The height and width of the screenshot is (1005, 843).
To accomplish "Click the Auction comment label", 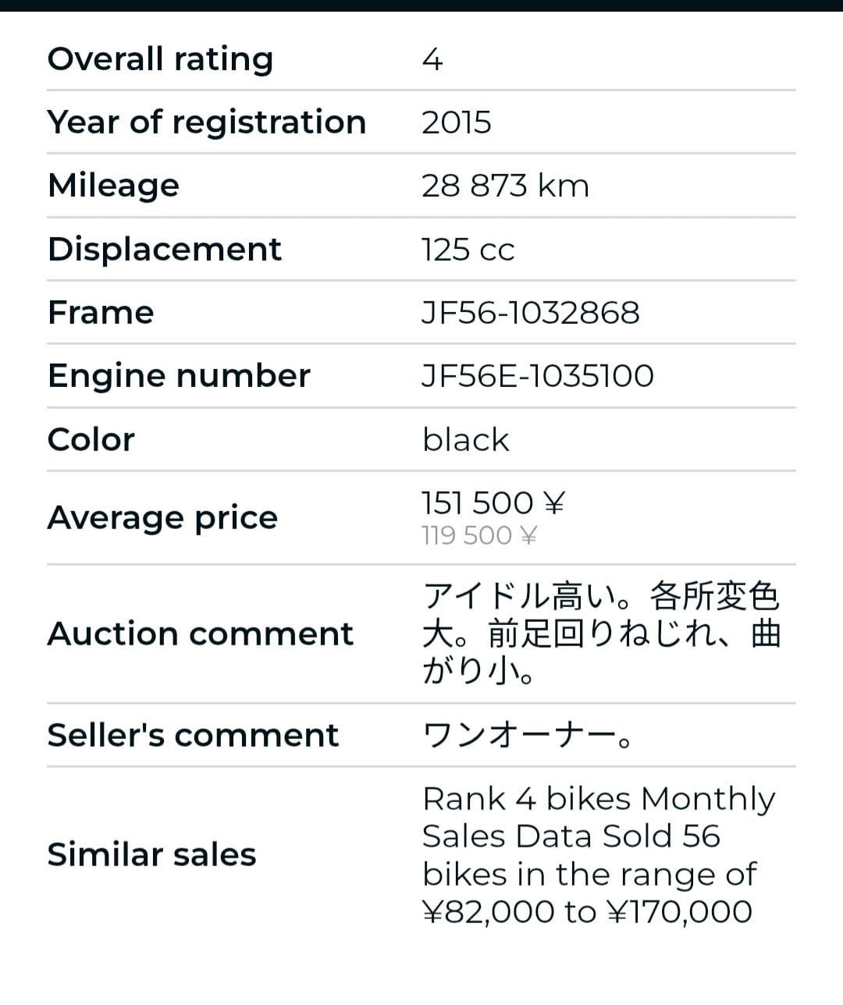I will click(200, 634).
